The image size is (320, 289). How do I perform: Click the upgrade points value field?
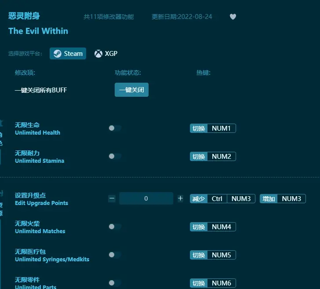[146, 198]
